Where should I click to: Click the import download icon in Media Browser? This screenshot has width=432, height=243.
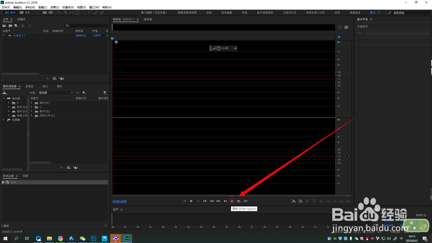[x=5, y=93]
